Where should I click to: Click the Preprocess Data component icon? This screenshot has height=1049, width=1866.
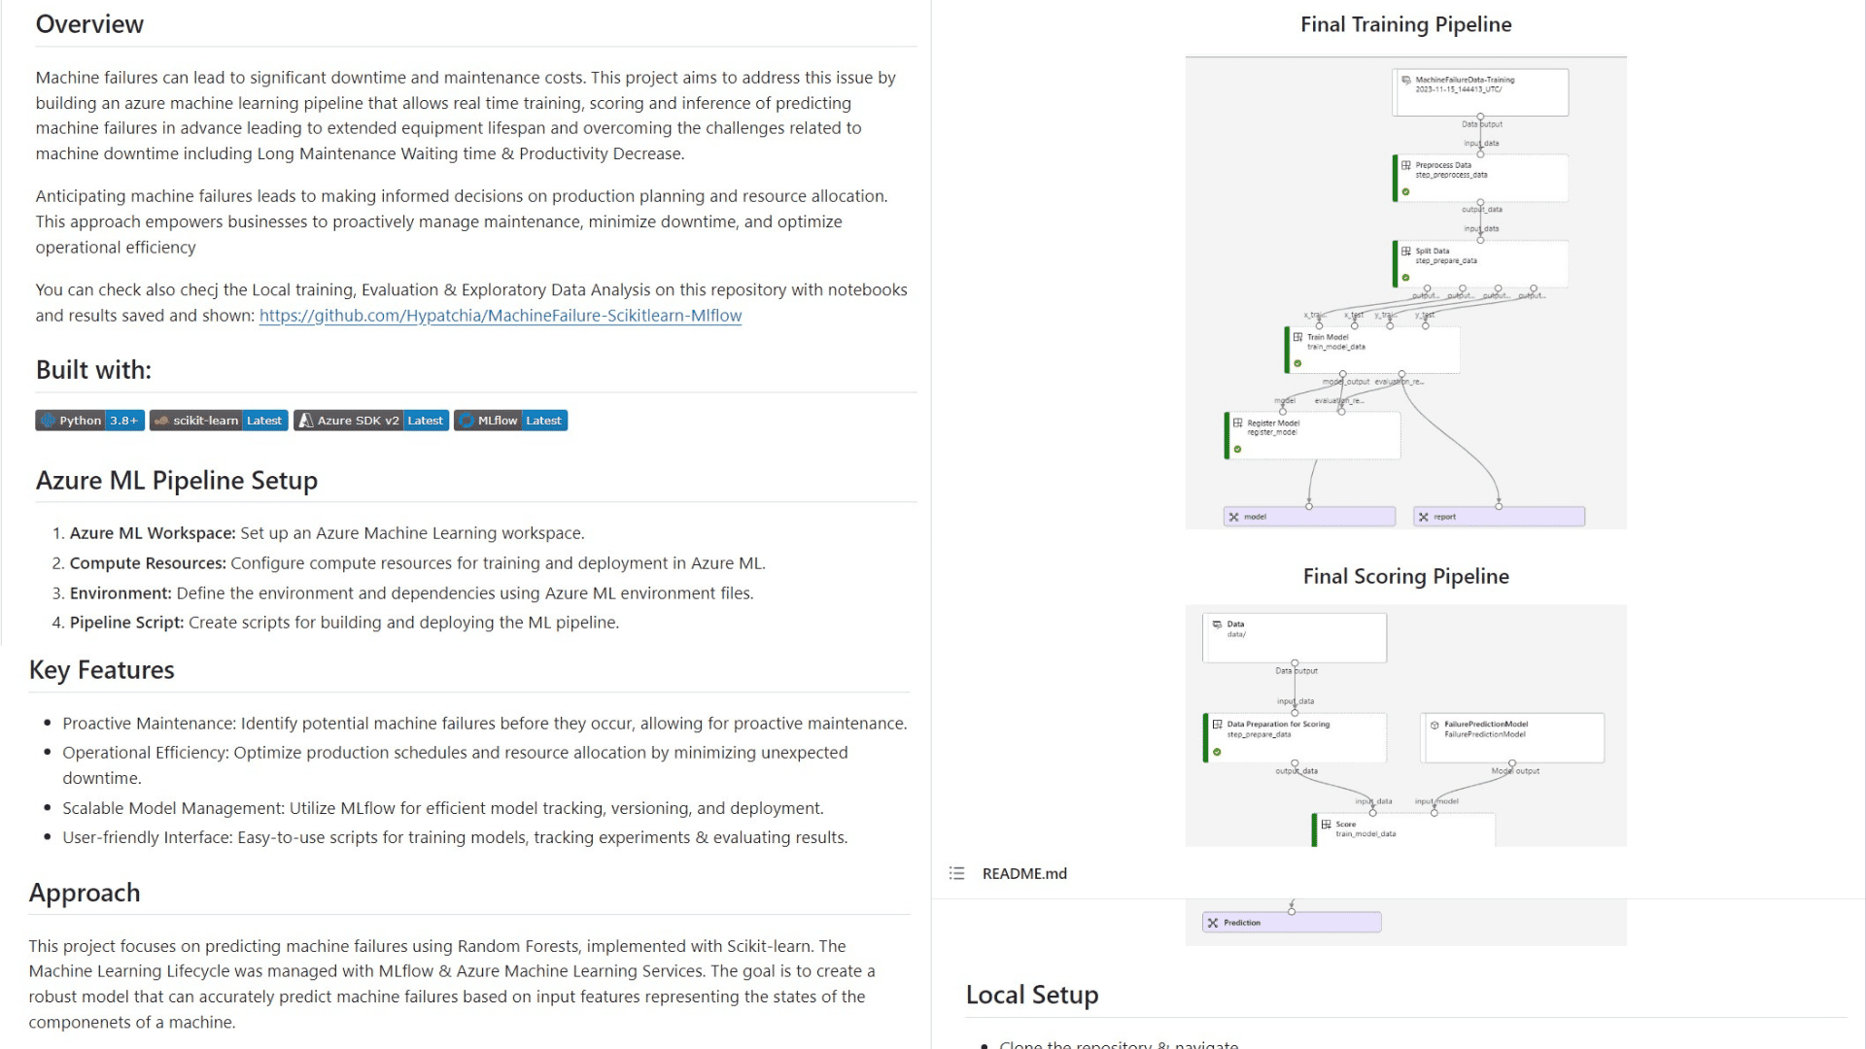click(1406, 165)
